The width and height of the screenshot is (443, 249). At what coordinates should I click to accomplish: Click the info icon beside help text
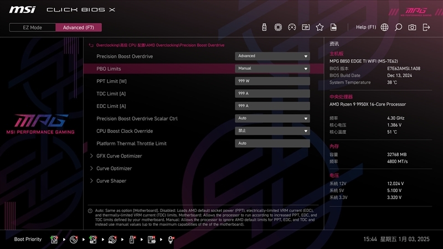(90, 211)
